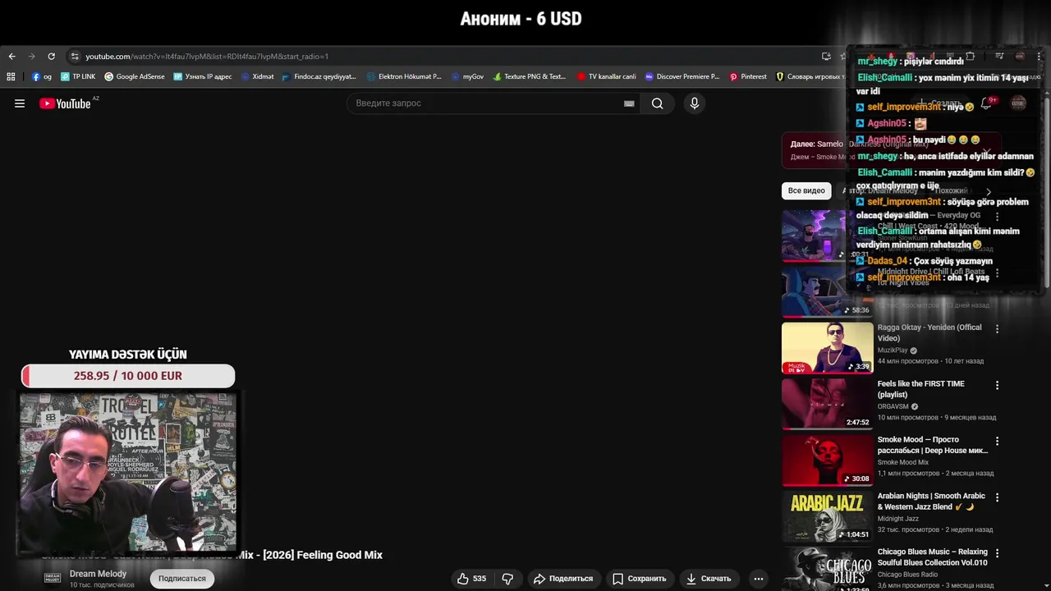This screenshot has width=1051, height=591.
Task: Dislike the video with thumbs-down
Action: [507, 579]
